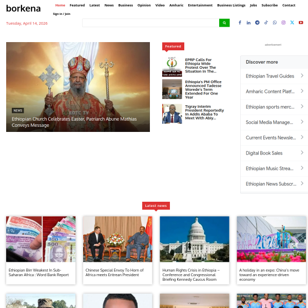
Task: Open the Instagram social icon
Action: tap(283, 23)
